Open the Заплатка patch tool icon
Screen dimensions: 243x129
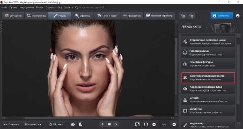[x=185, y=111]
